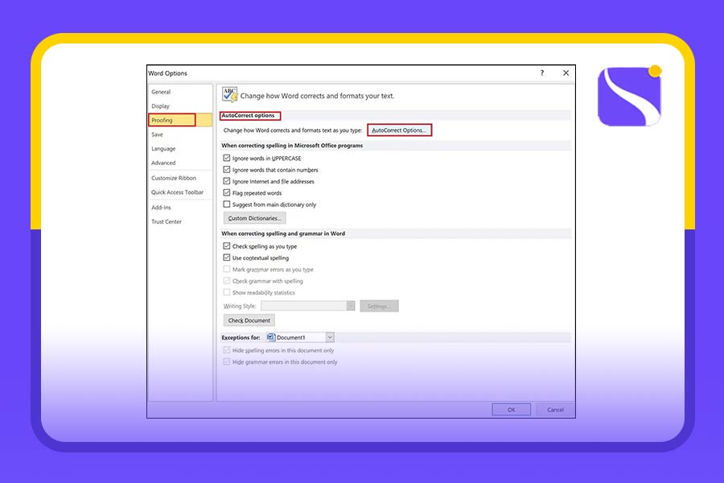Open the Exceptions for Document1 dropdown
Screen dimensions: 724x483
coord(330,338)
